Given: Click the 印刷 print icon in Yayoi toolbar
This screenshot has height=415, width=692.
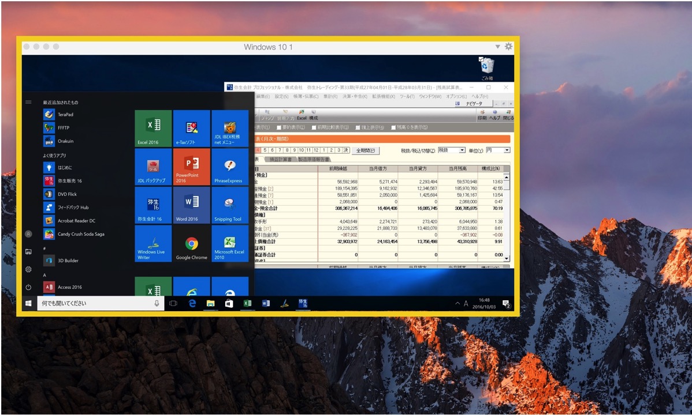Looking at the screenshot, I should [482, 115].
